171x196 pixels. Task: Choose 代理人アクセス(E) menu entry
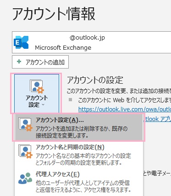79,182
